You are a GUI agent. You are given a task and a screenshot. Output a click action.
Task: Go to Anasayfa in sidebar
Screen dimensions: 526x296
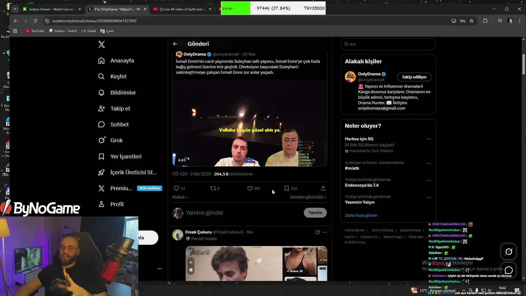116,60
